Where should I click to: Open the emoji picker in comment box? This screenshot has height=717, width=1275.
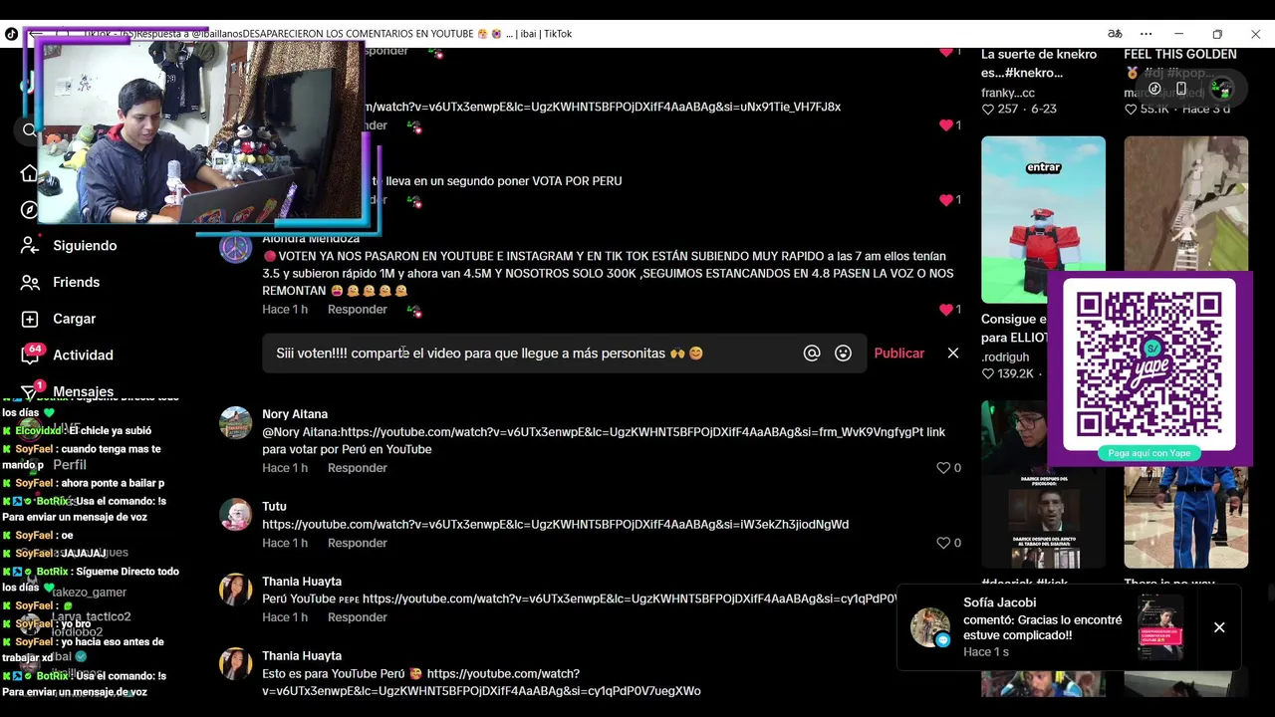(x=844, y=354)
